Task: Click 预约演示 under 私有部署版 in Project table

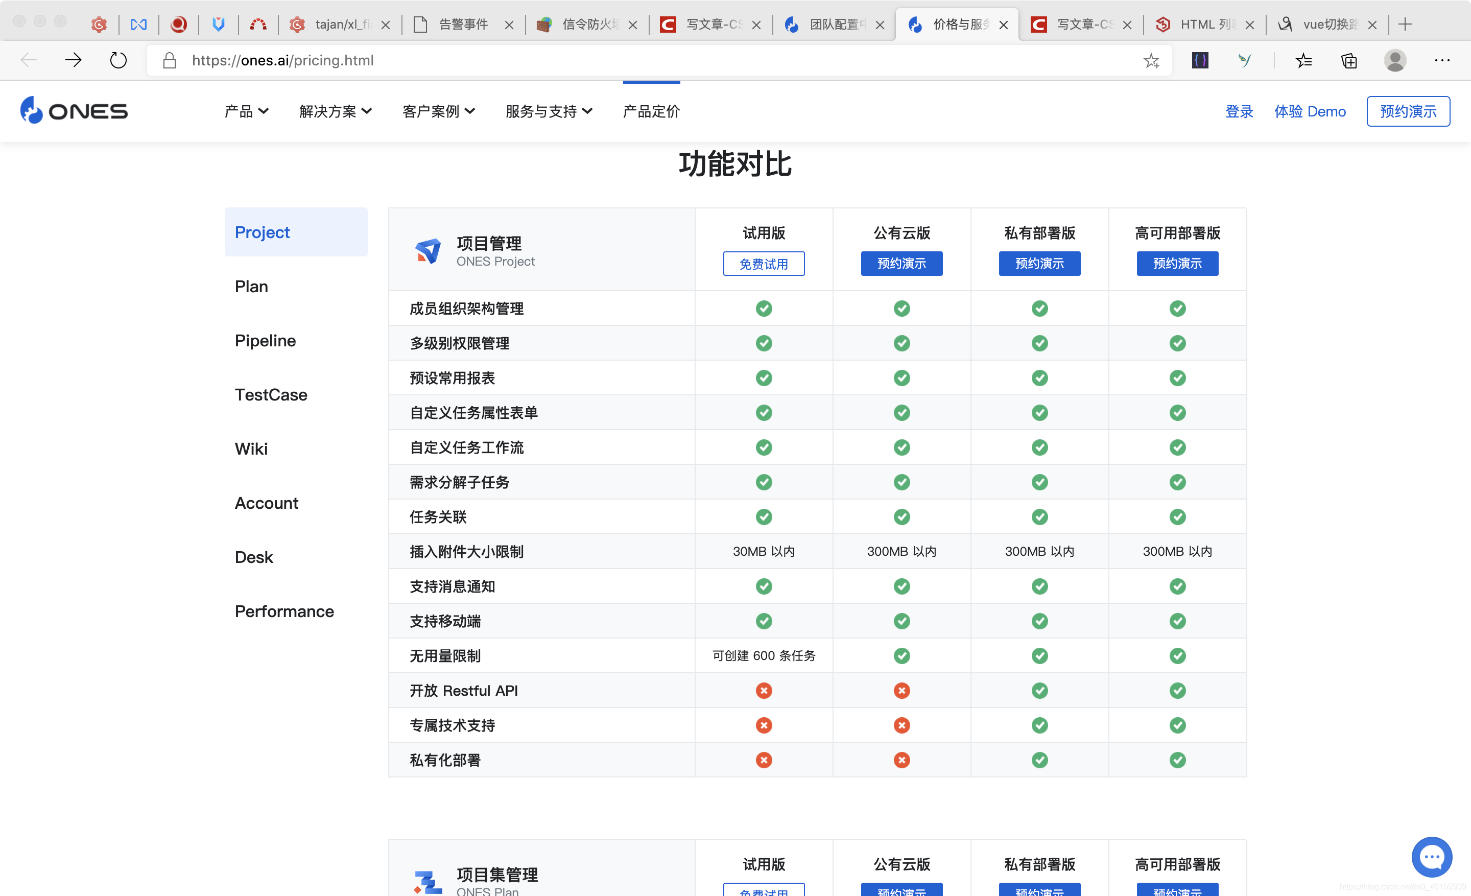Action: [x=1039, y=264]
